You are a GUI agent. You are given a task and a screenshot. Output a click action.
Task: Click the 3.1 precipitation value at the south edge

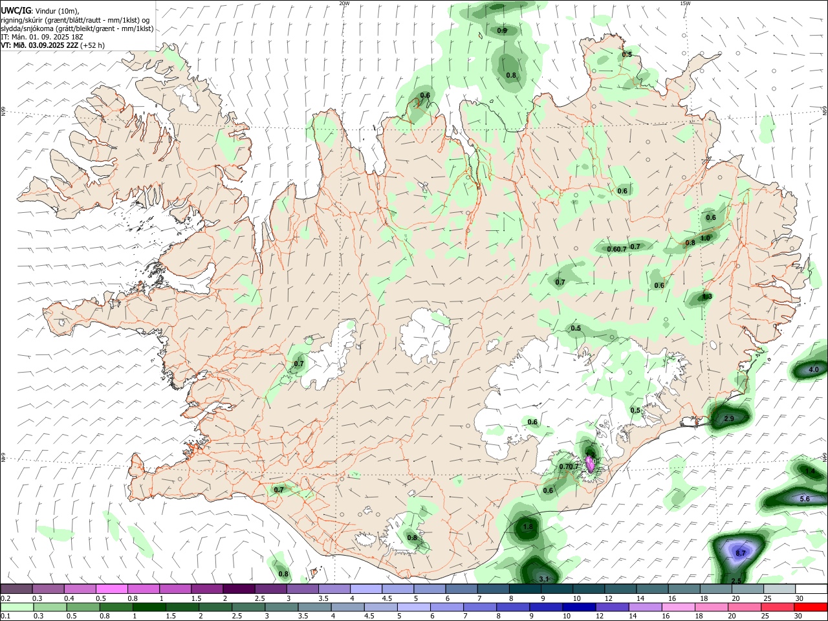click(544, 579)
